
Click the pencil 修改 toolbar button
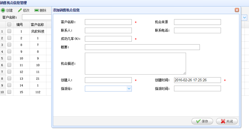coord(24,10)
